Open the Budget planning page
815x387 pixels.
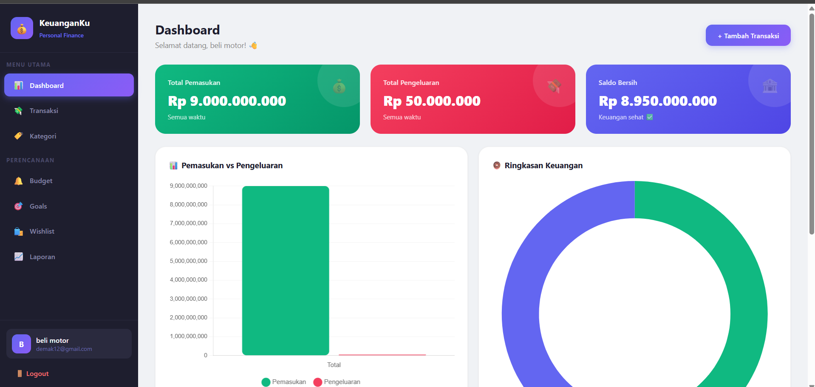69,181
